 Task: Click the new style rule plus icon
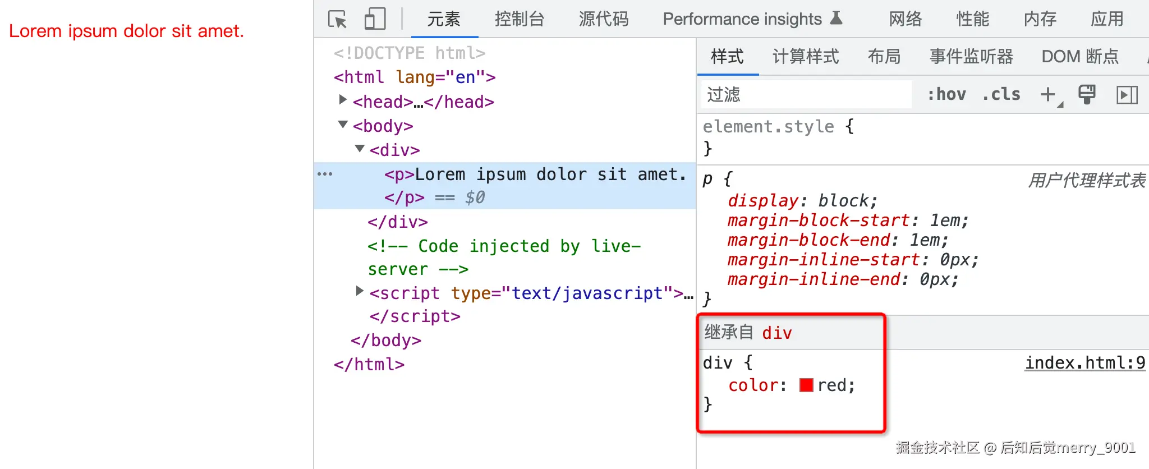[x=1048, y=94]
